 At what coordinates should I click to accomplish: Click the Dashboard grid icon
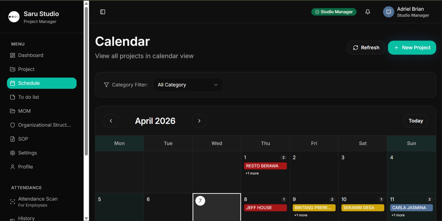12,55
